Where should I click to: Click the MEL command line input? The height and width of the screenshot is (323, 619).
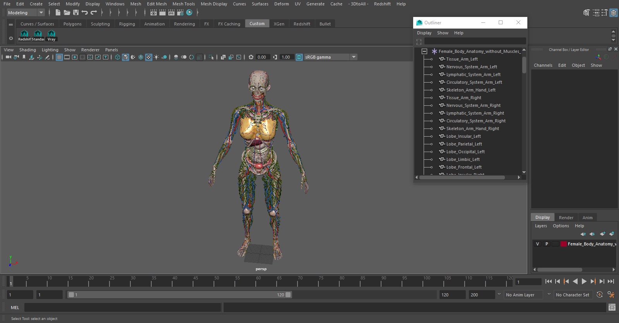tap(123, 308)
